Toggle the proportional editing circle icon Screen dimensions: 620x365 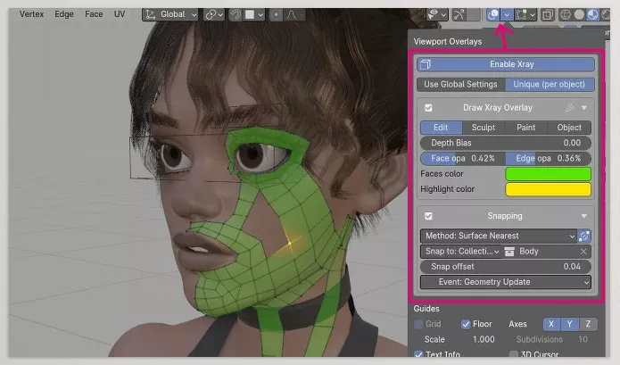tap(276, 15)
